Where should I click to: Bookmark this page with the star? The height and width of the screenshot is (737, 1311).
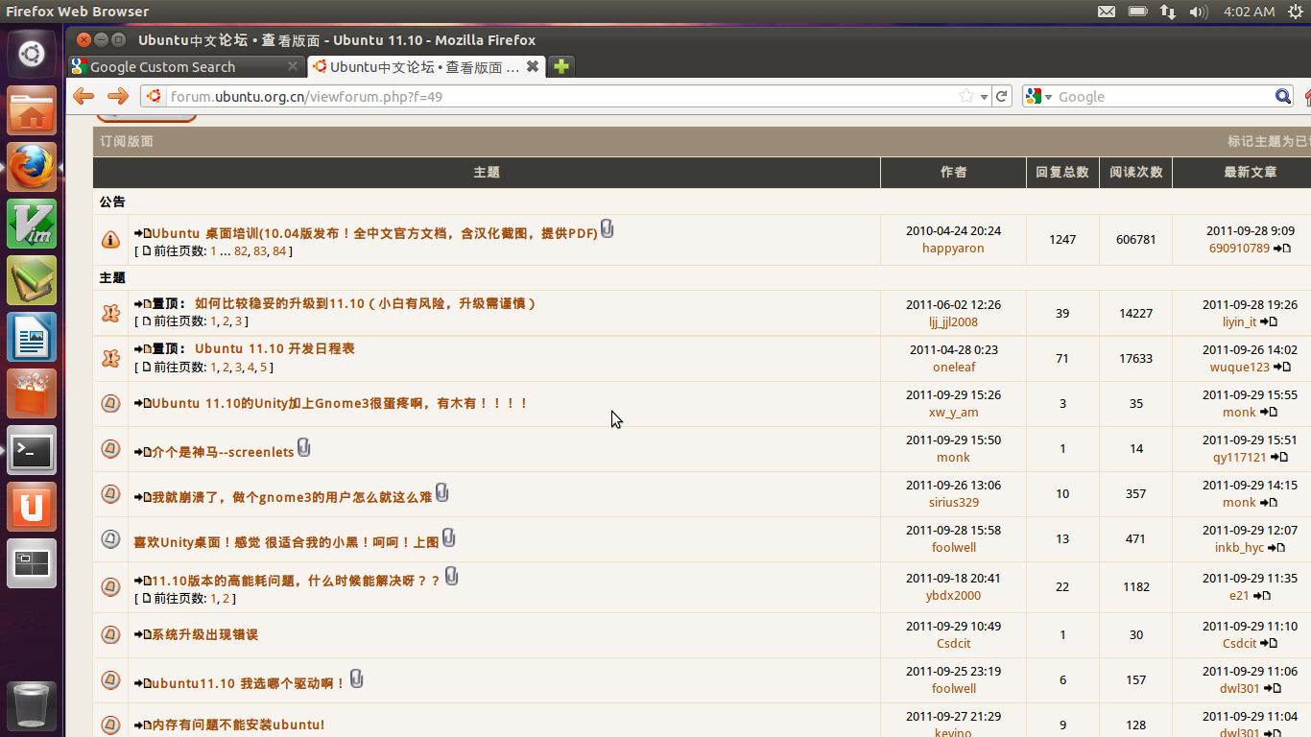point(966,96)
